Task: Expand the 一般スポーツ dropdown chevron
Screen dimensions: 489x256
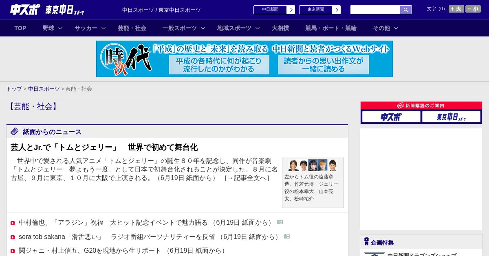Action: 203,28
